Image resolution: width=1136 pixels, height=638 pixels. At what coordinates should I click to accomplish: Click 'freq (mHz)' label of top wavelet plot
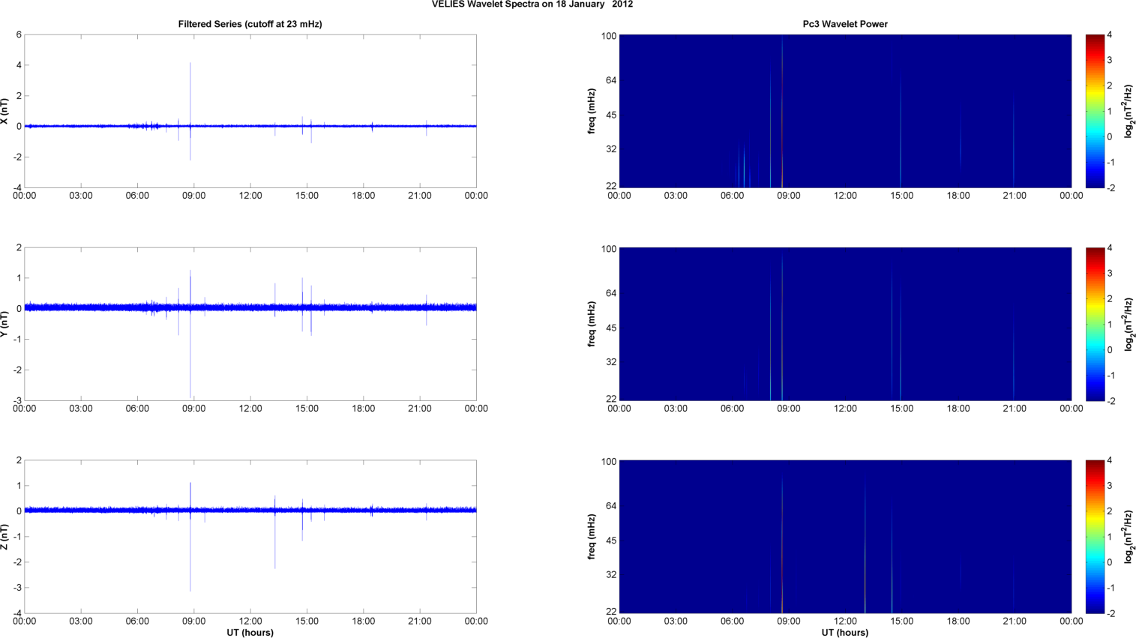pyautogui.click(x=592, y=111)
